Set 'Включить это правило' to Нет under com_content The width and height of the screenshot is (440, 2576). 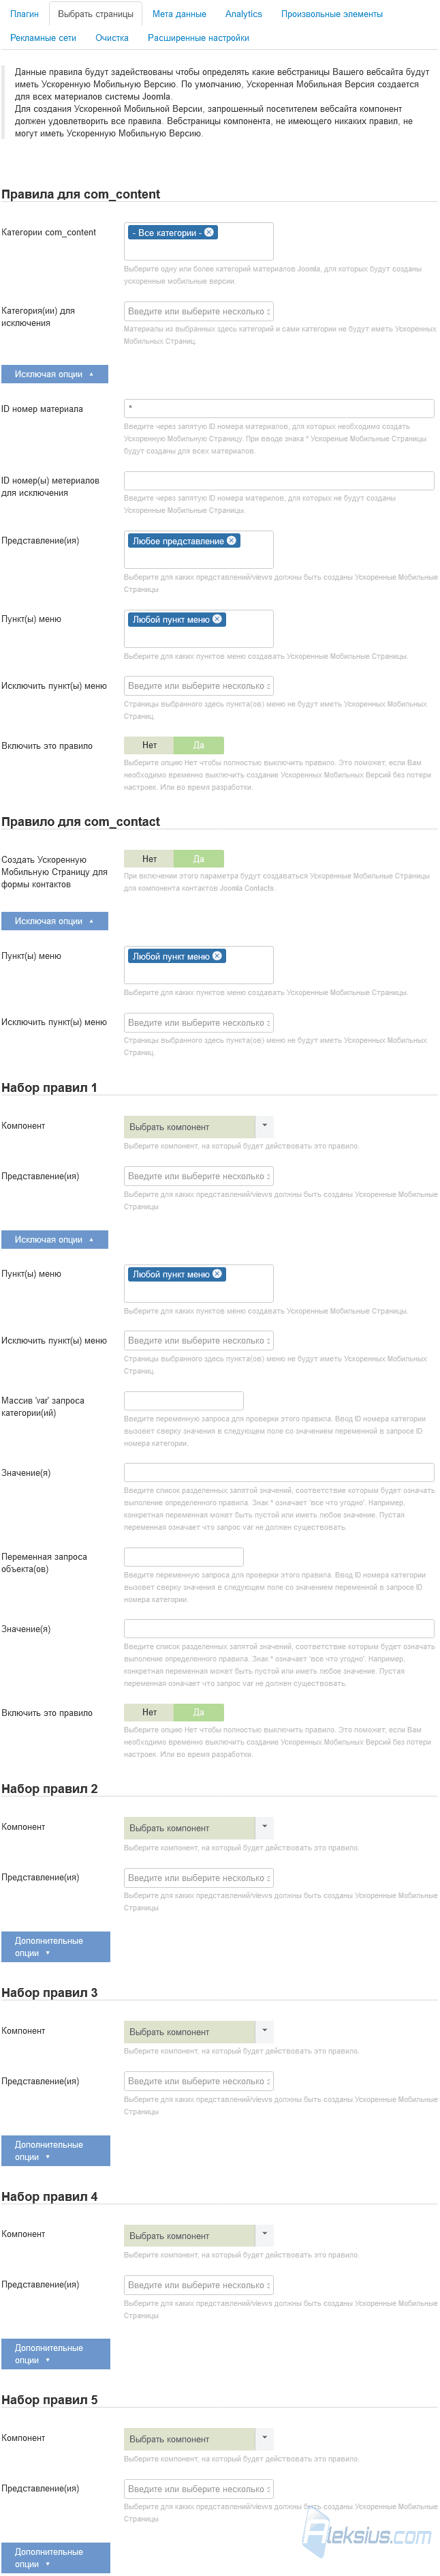pyautogui.click(x=148, y=745)
